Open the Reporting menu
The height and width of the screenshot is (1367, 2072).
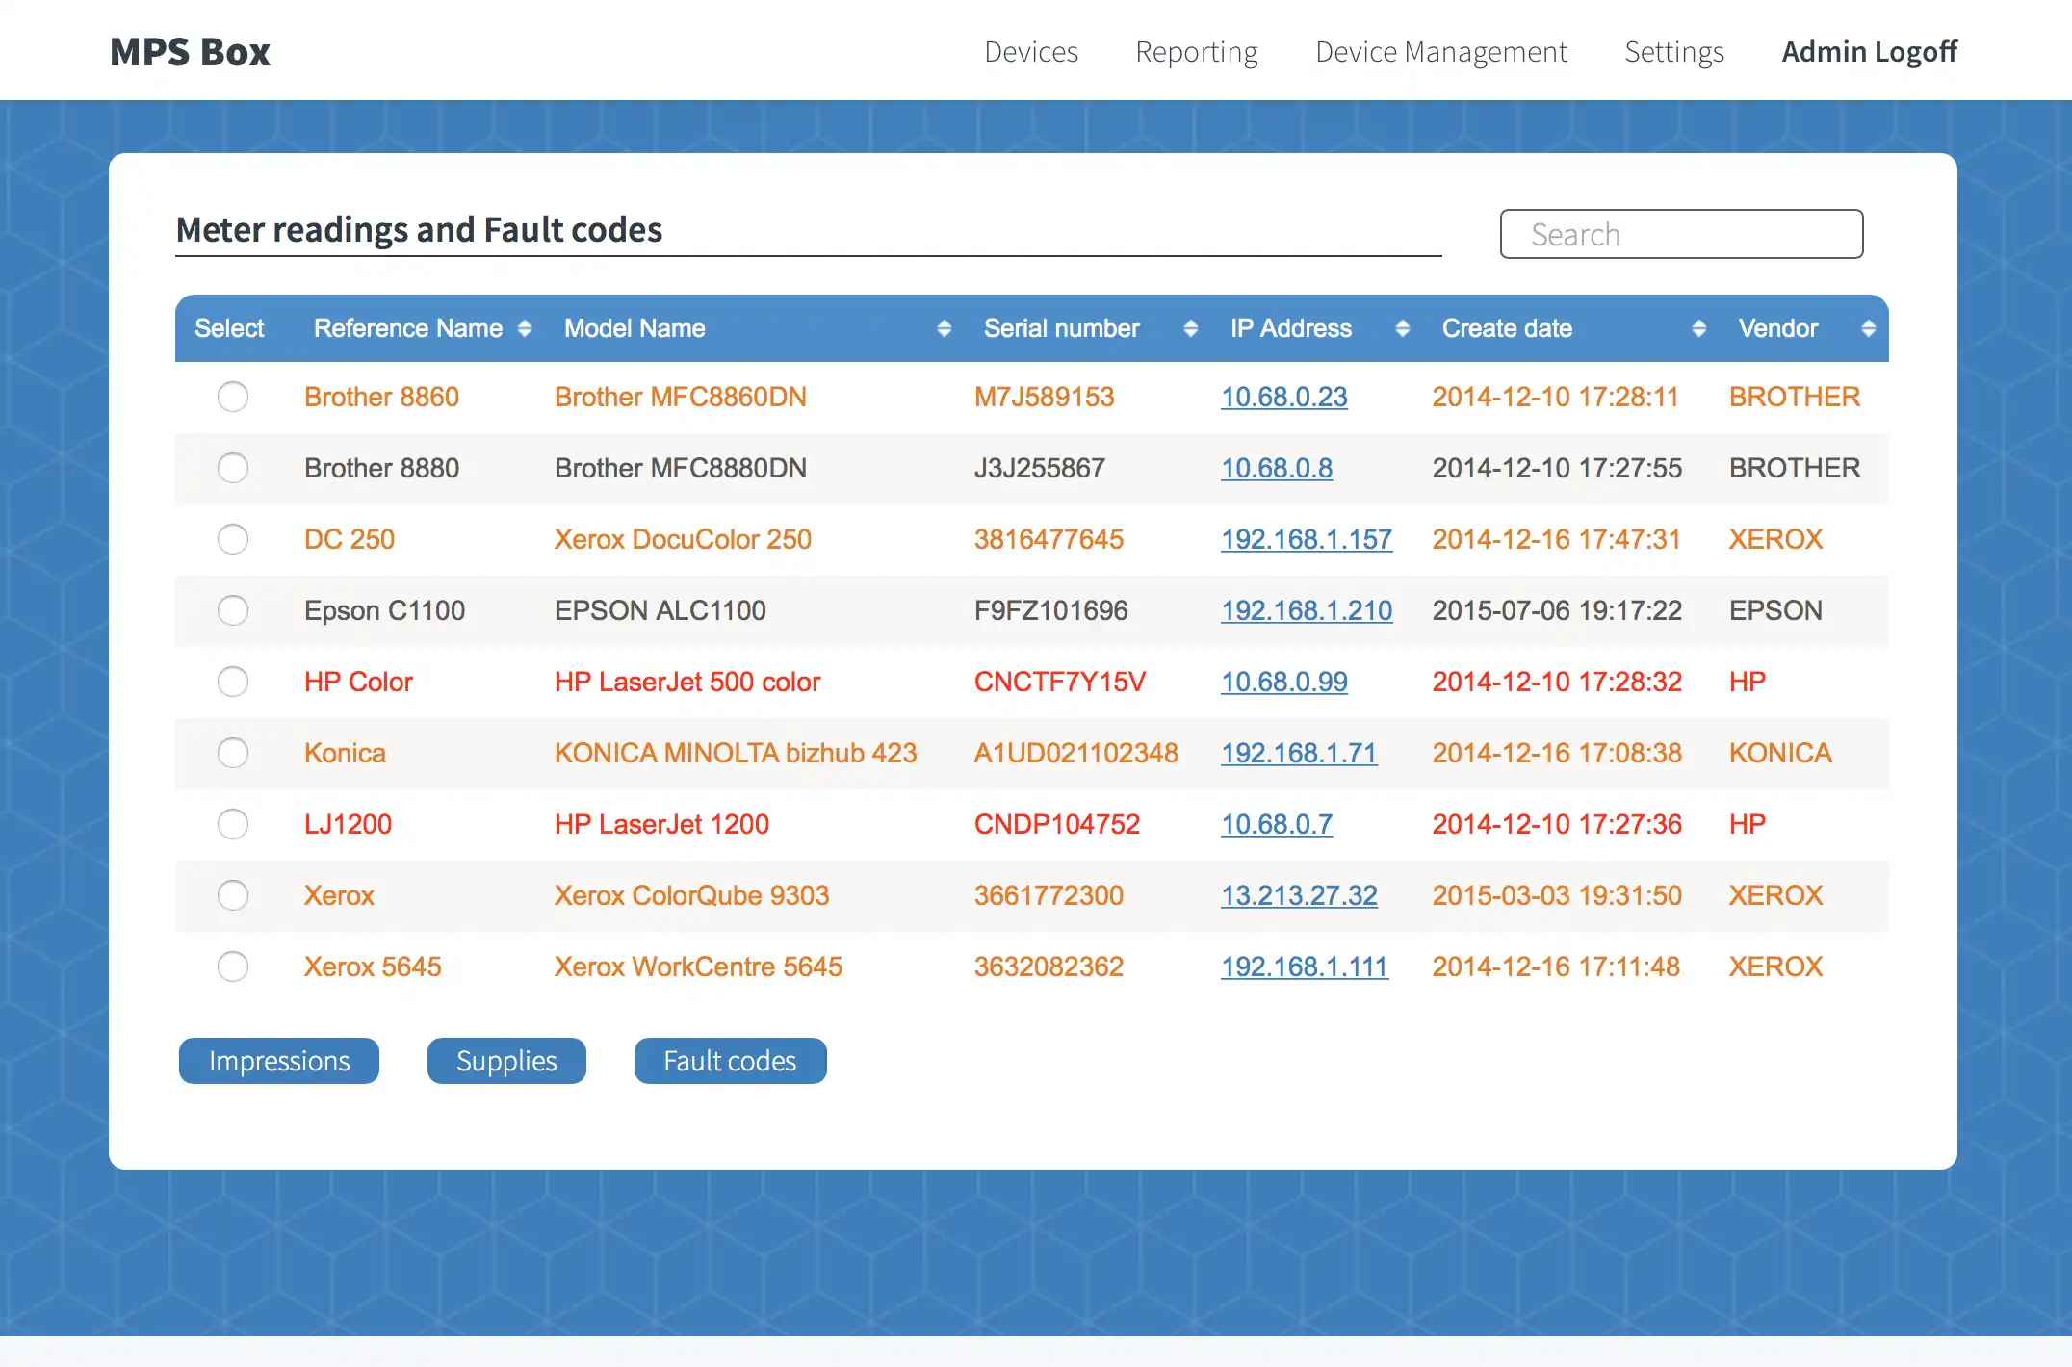coord(1197,52)
